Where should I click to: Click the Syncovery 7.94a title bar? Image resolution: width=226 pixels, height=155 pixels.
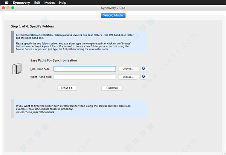click(113, 8)
